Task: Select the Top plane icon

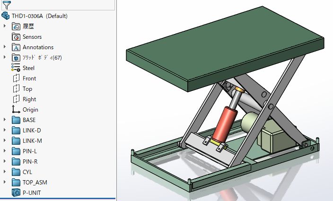Action: [x=16, y=89]
